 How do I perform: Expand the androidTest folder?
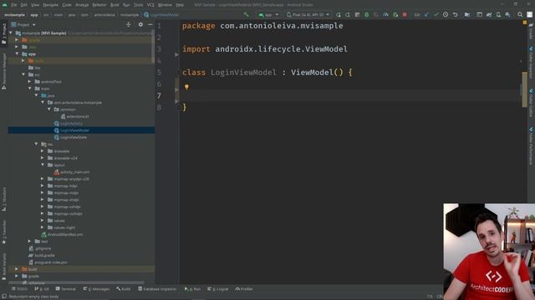(30, 82)
